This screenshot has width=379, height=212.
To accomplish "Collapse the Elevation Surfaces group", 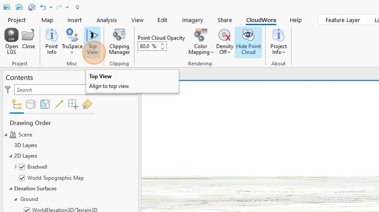I will [x=11, y=189].
